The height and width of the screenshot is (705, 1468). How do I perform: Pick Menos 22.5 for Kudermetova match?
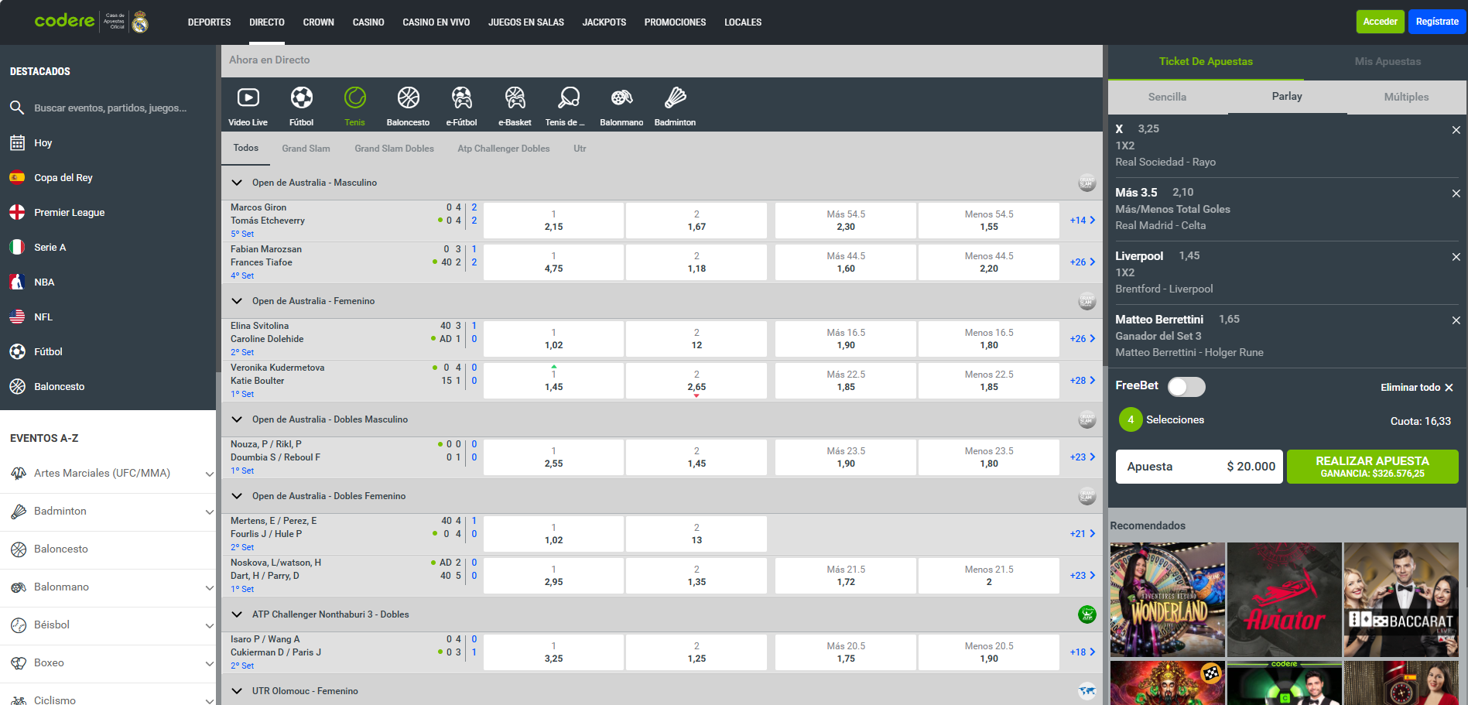(x=988, y=381)
